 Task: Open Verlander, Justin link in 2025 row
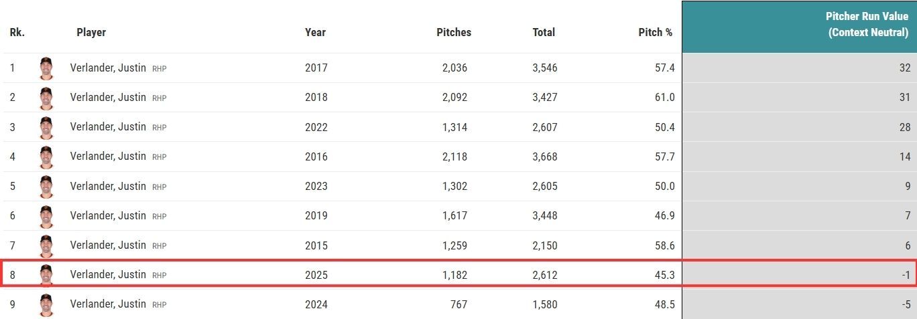[108, 274]
